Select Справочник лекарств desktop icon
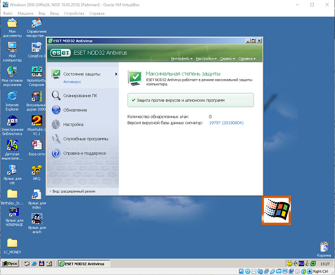Screen dimensions: 335x275 37,28
